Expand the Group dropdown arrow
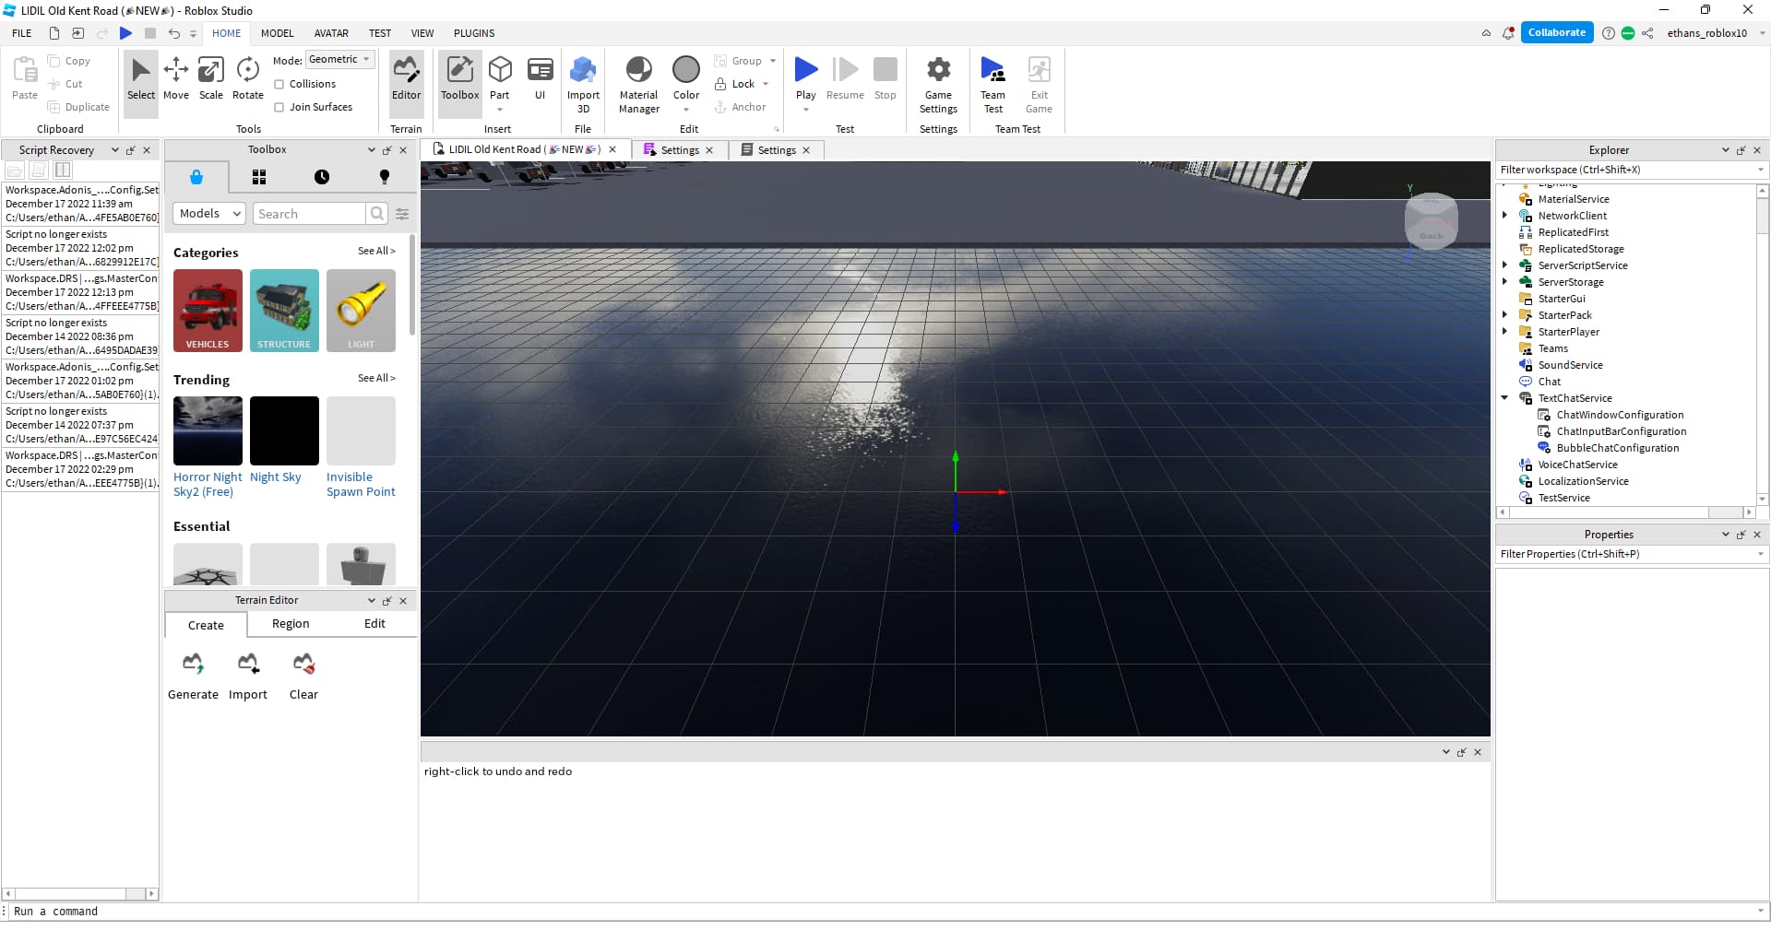Viewport: 1771px width, 930px height. click(x=773, y=61)
